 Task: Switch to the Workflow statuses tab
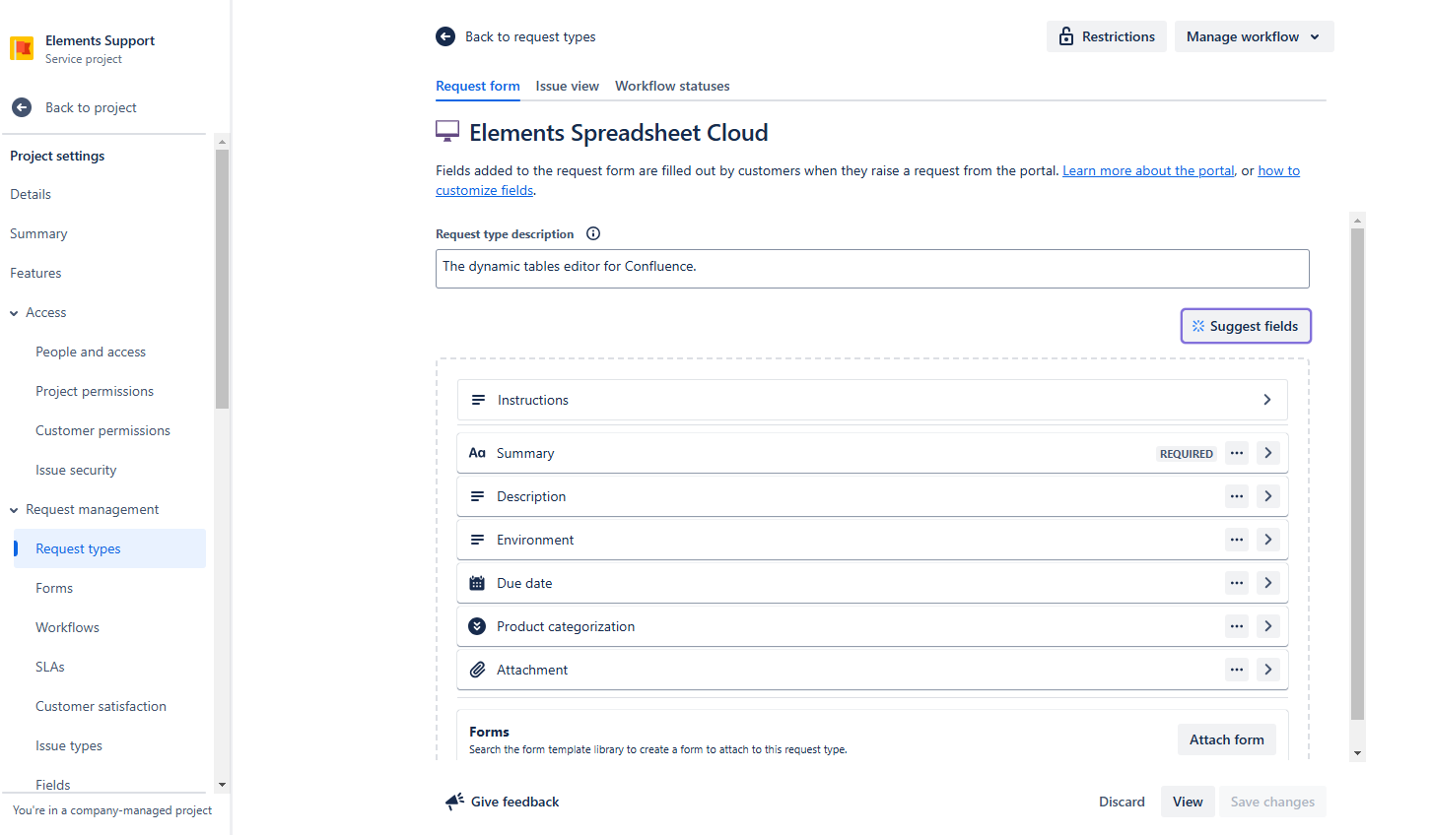pyautogui.click(x=672, y=86)
